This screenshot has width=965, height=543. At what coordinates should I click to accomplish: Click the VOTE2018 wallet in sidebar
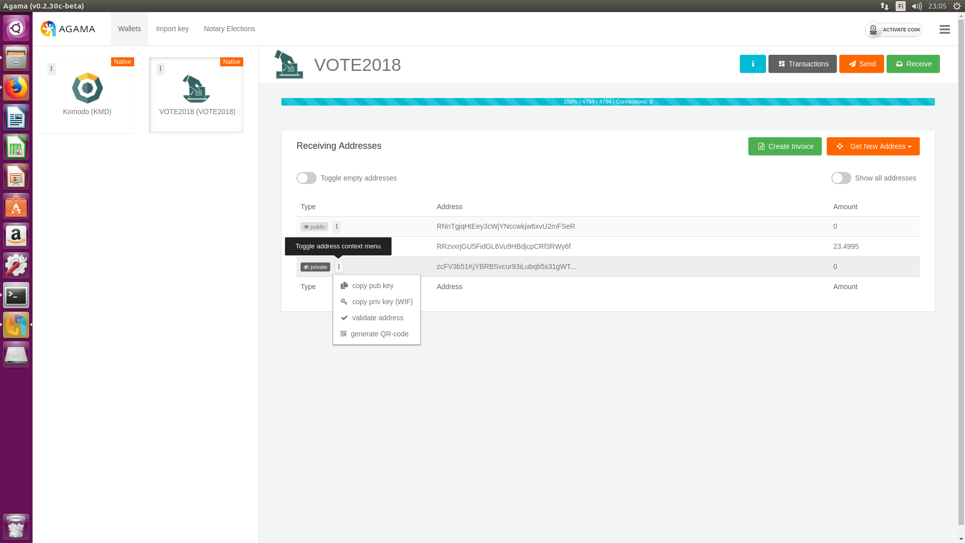(x=197, y=94)
